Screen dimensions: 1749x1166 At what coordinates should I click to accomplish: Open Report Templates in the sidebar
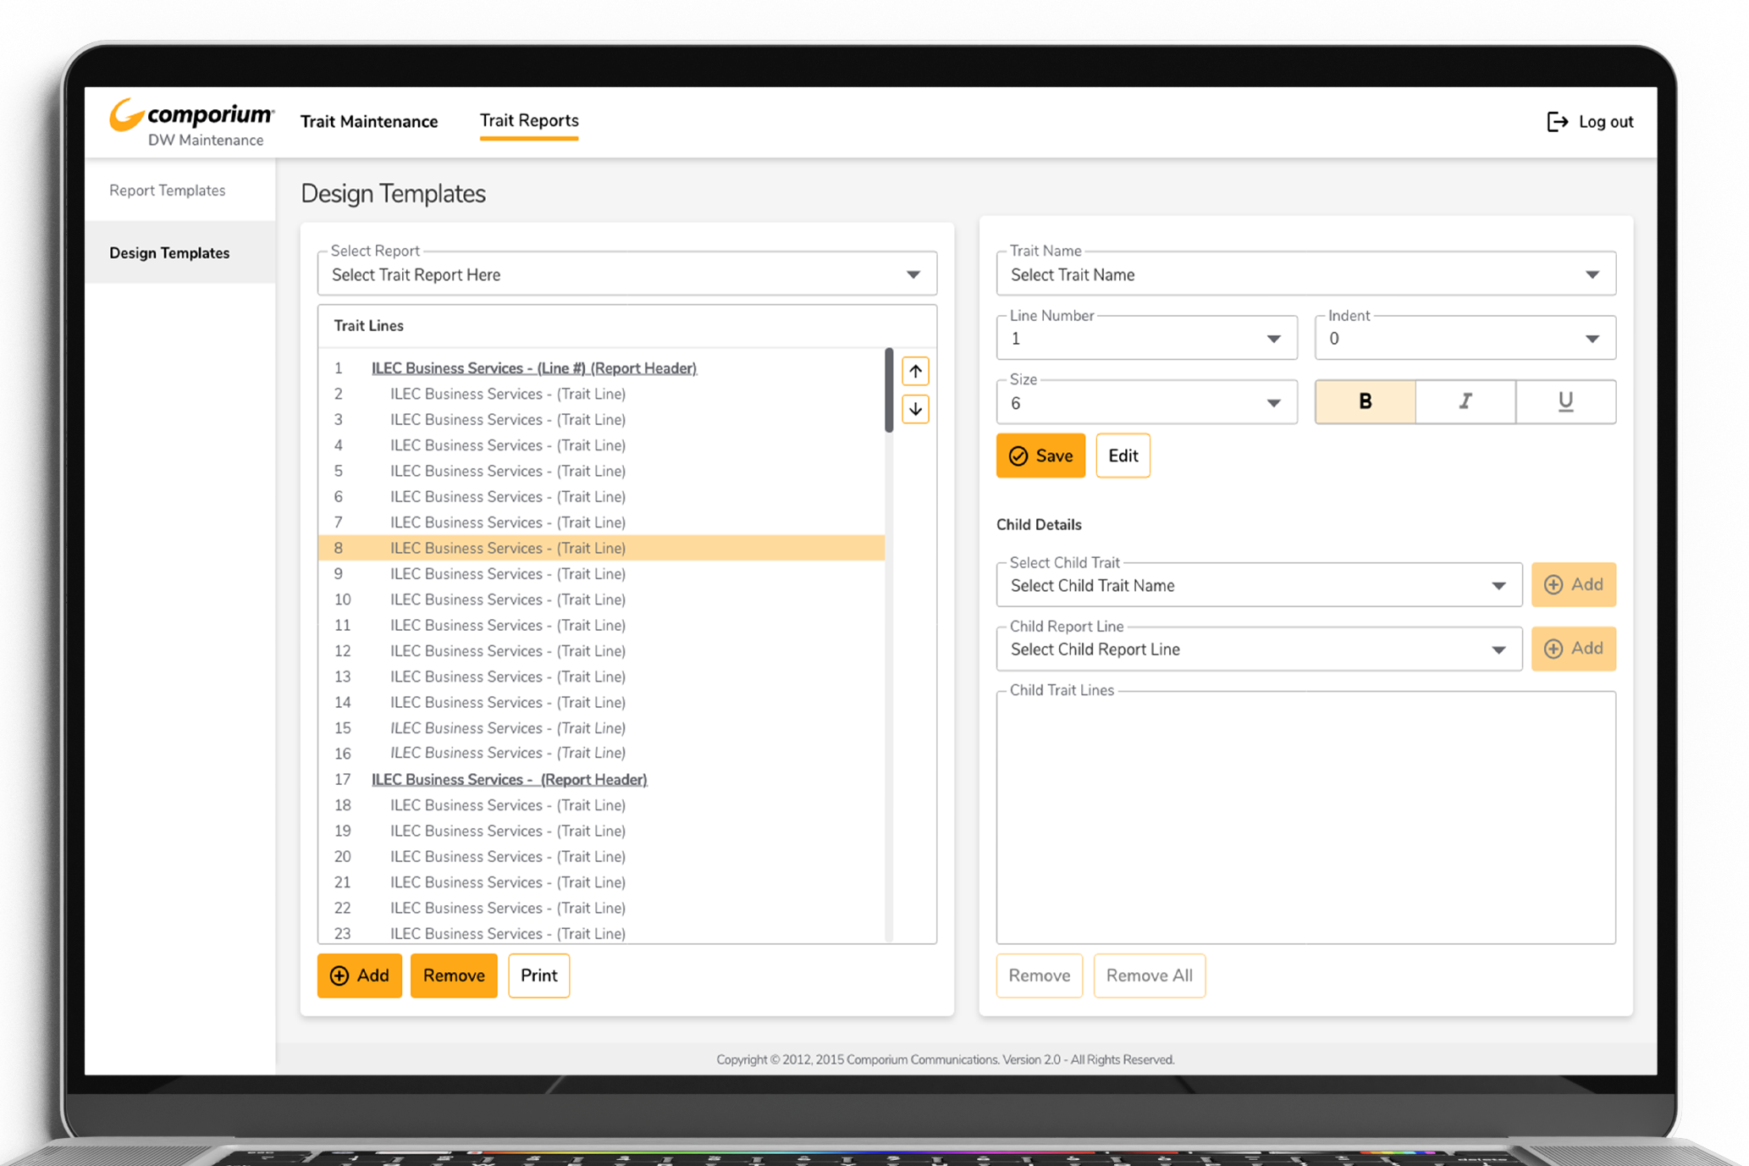click(x=168, y=191)
